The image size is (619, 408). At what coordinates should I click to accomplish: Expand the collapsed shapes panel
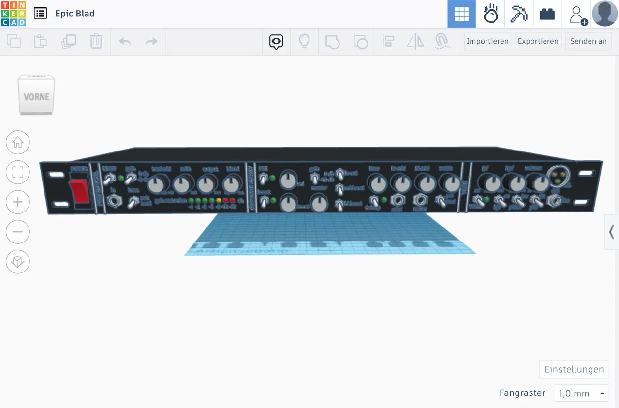(x=612, y=232)
